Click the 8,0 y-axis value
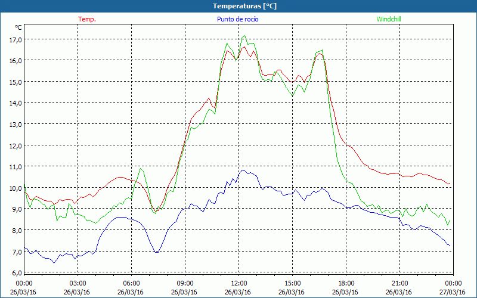 pyautogui.click(x=18, y=231)
